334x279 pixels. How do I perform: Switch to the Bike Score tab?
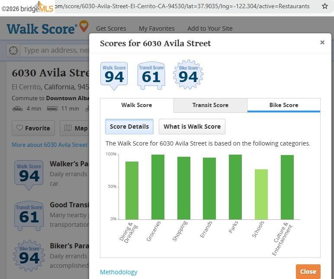(284, 105)
